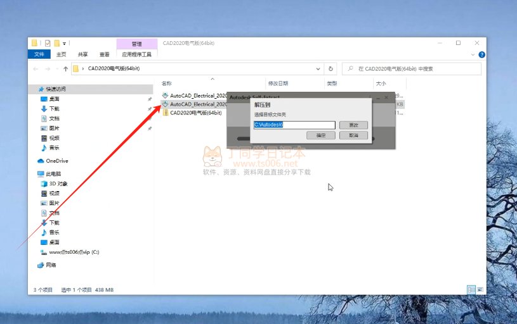Open the 应用程序工具 ribbon tab

[137, 54]
